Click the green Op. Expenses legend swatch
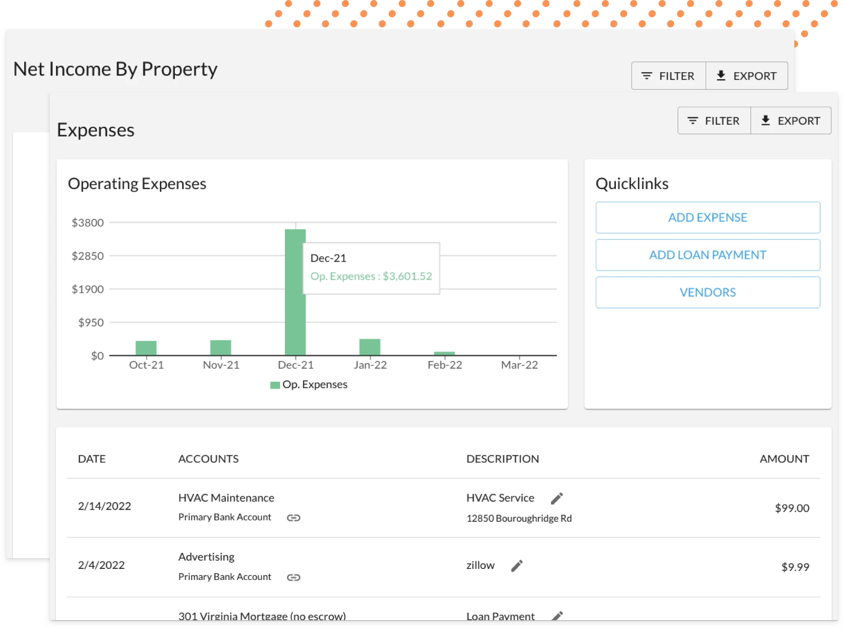Viewport: 844px width, 630px height. pos(275,384)
